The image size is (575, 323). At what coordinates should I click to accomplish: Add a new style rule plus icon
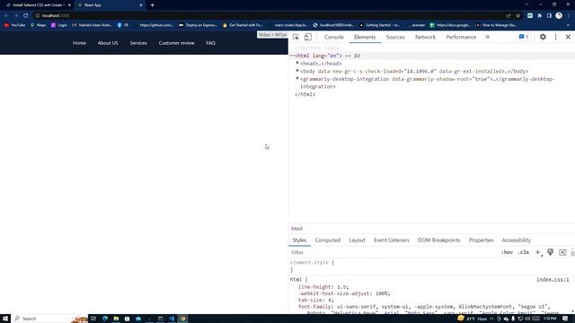click(x=537, y=252)
